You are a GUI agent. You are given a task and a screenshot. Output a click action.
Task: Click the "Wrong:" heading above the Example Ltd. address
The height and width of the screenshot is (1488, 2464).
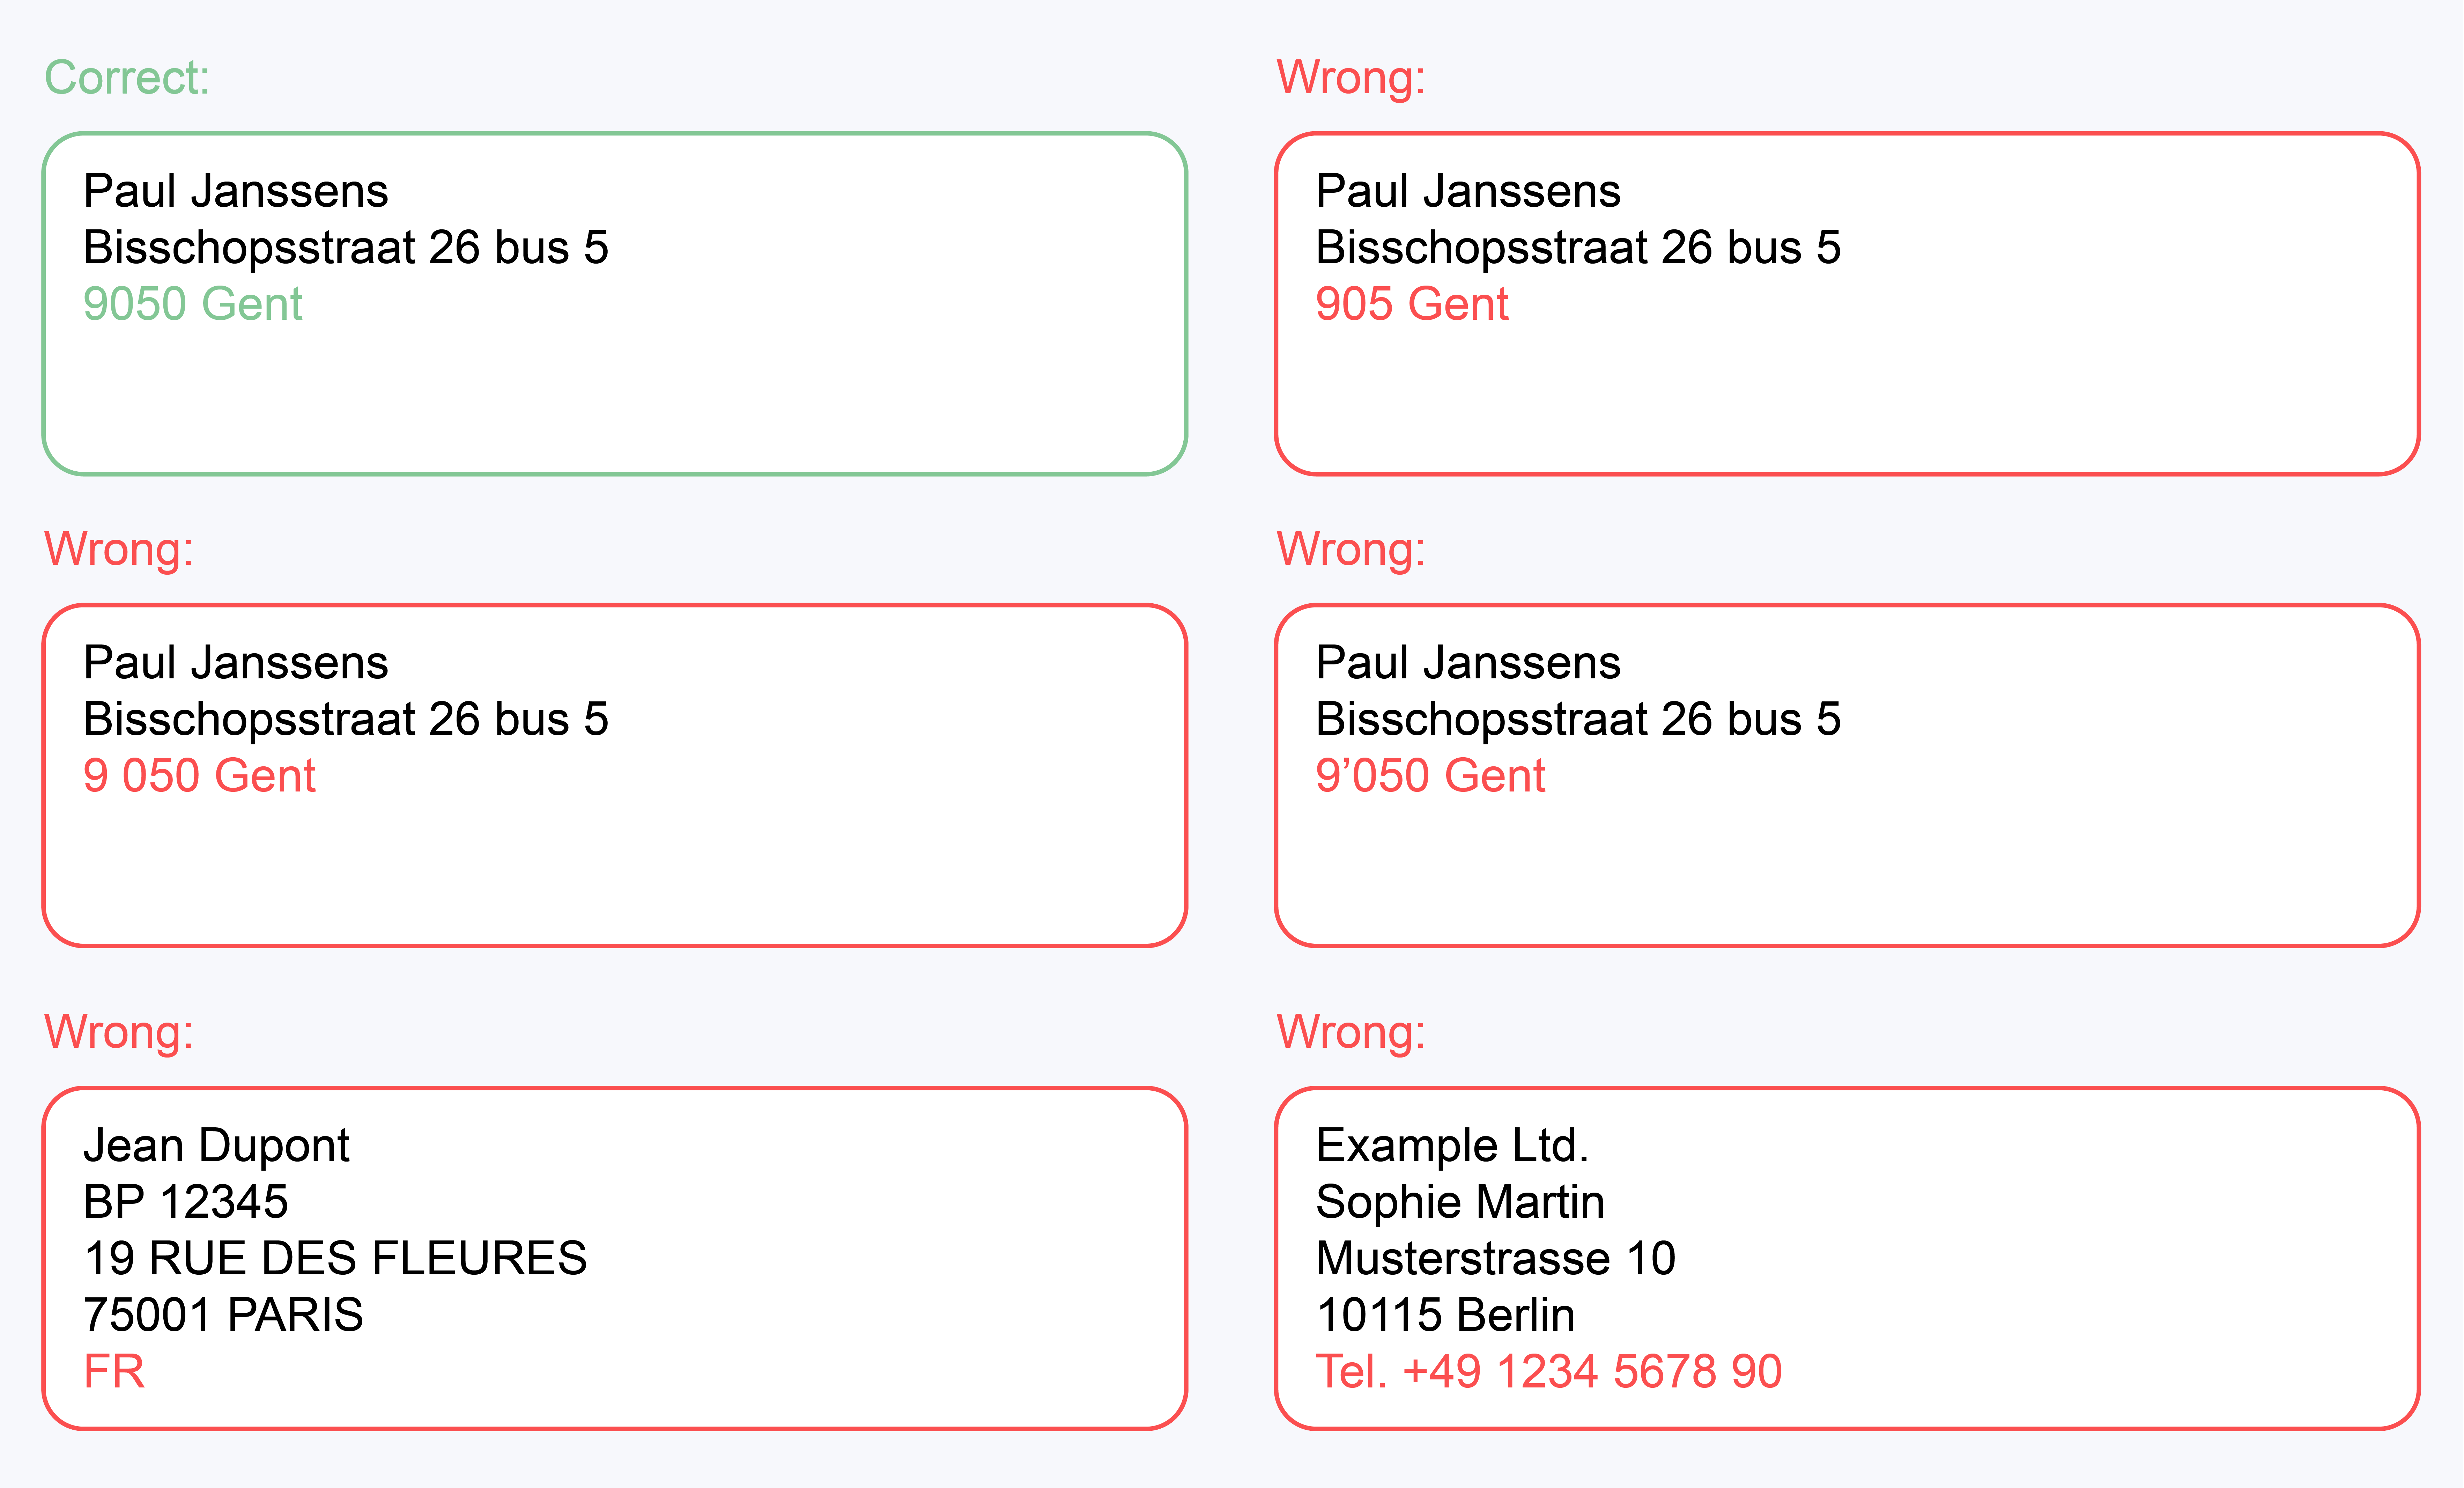tap(1351, 1032)
